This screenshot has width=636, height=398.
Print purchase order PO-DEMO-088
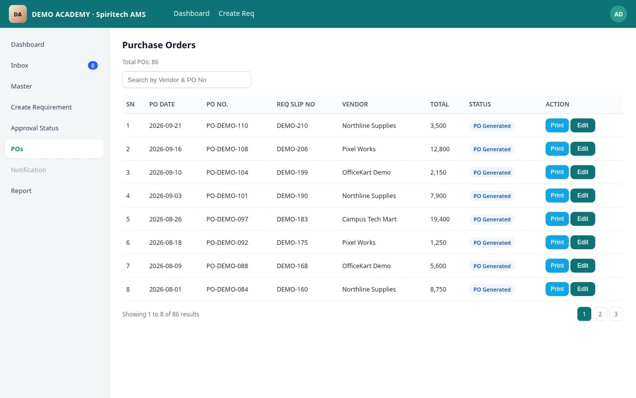(x=557, y=266)
